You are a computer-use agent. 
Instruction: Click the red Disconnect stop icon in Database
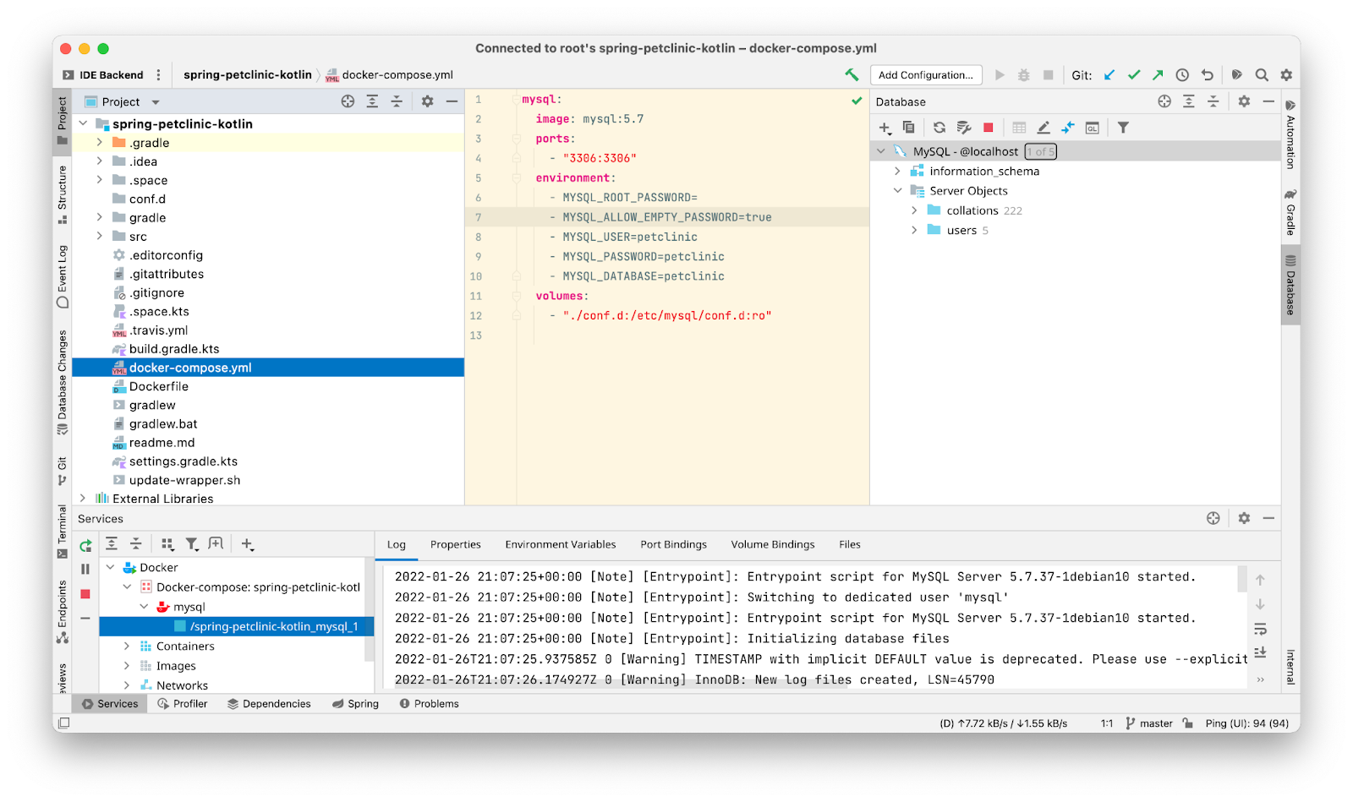coord(988,128)
